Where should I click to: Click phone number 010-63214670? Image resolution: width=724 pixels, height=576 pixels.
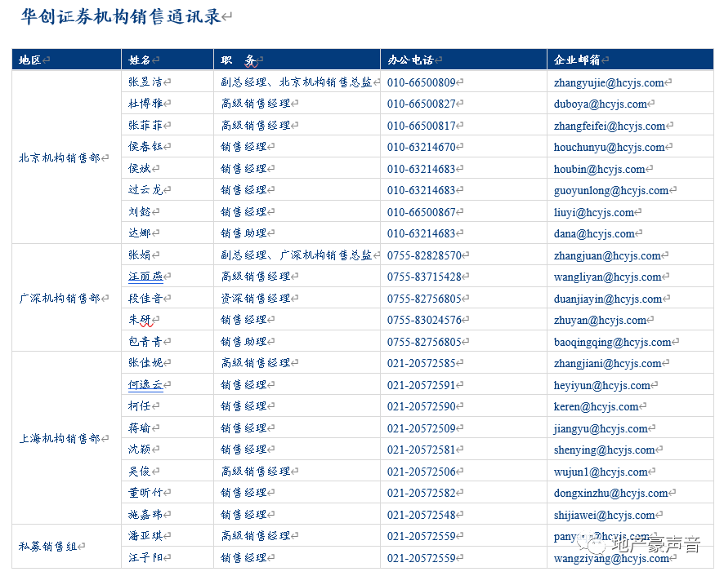[x=422, y=147]
